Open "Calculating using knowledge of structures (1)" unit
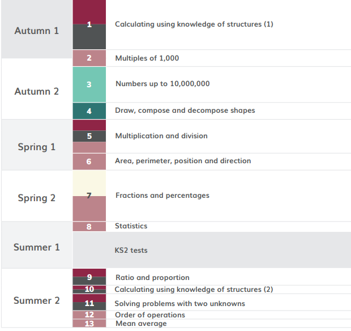This screenshot has width=351, height=331. tap(194, 24)
